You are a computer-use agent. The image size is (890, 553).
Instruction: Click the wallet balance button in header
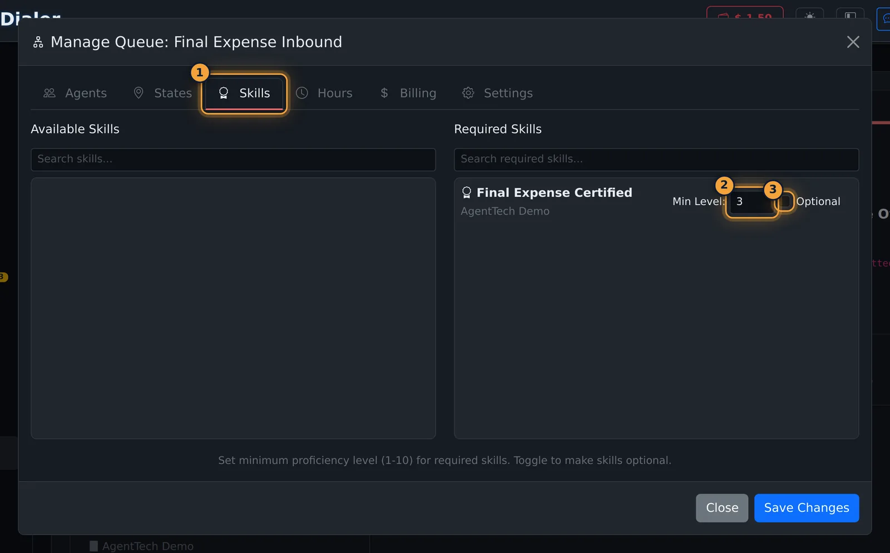(x=745, y=17)
